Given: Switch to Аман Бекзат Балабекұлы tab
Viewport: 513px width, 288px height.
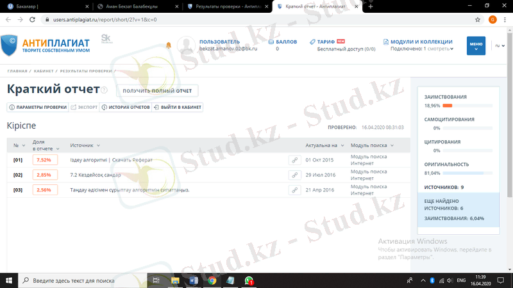Looking at the screenshot, I should (x=137, y=6).
